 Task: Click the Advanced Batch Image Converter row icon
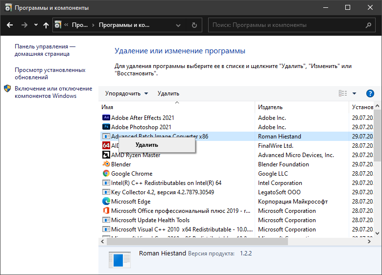point(106,137)
